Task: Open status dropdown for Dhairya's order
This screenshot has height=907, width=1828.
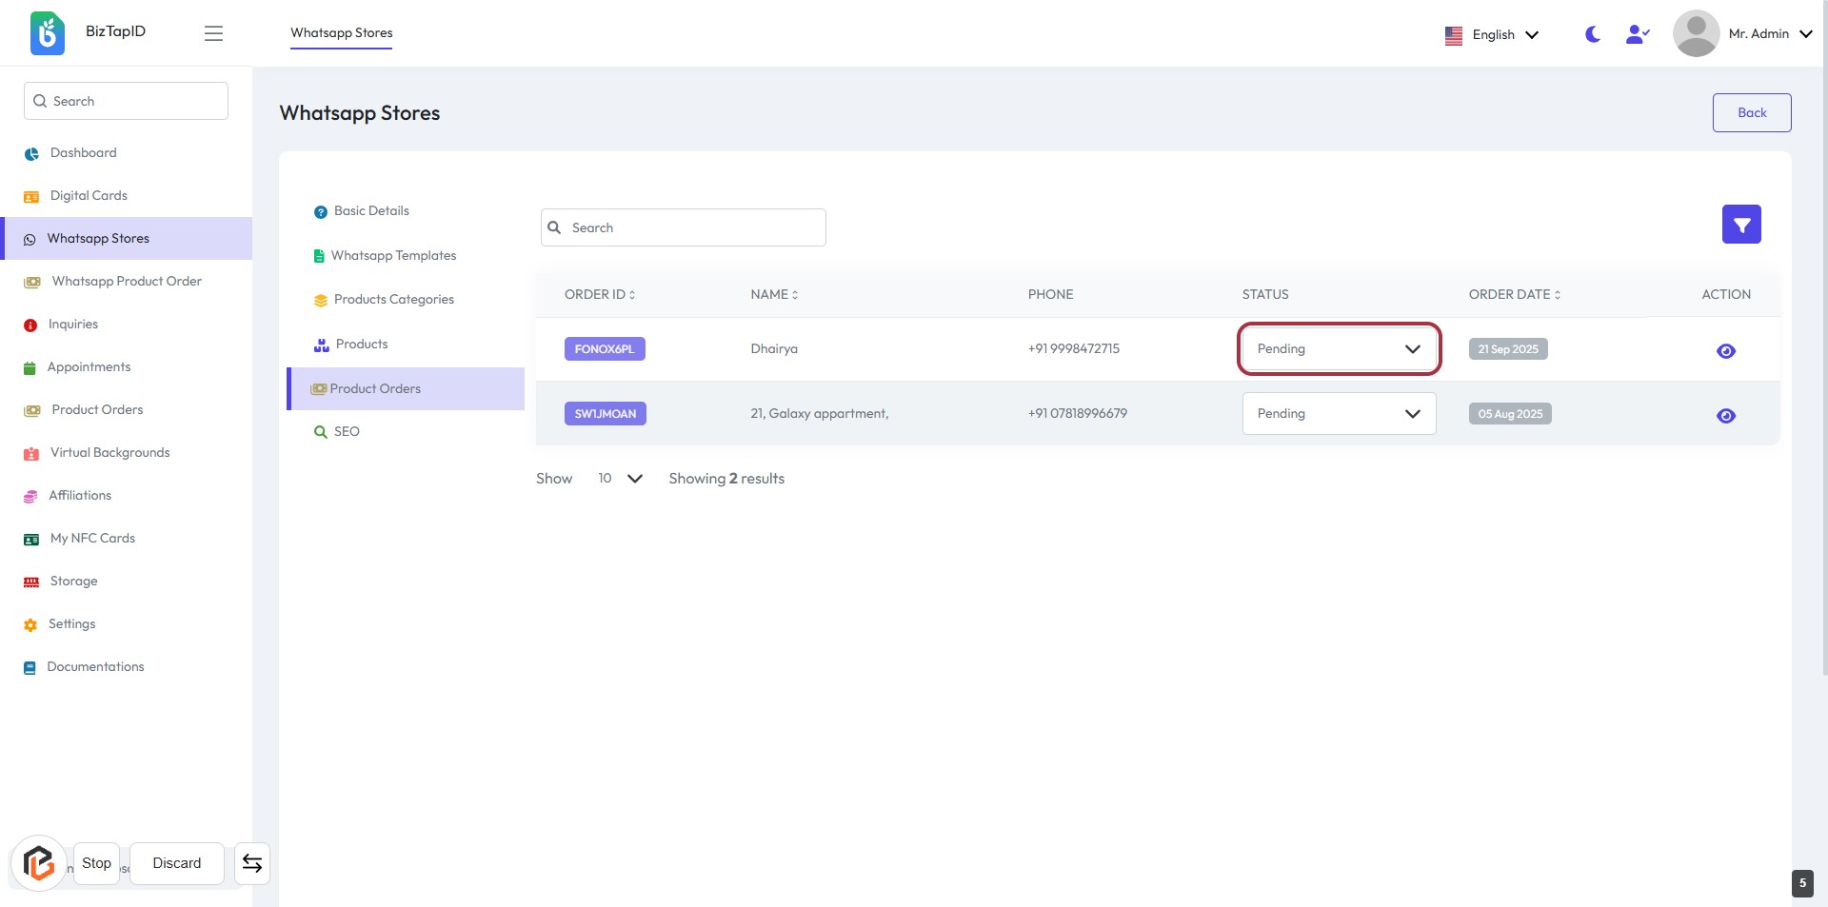Action: click(x=1339, y=349)
